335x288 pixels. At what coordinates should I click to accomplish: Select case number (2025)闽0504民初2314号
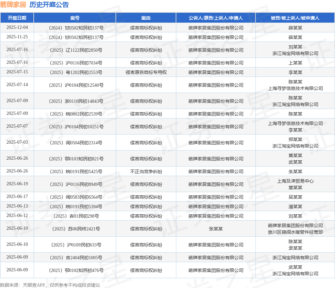tap(76, 143)
